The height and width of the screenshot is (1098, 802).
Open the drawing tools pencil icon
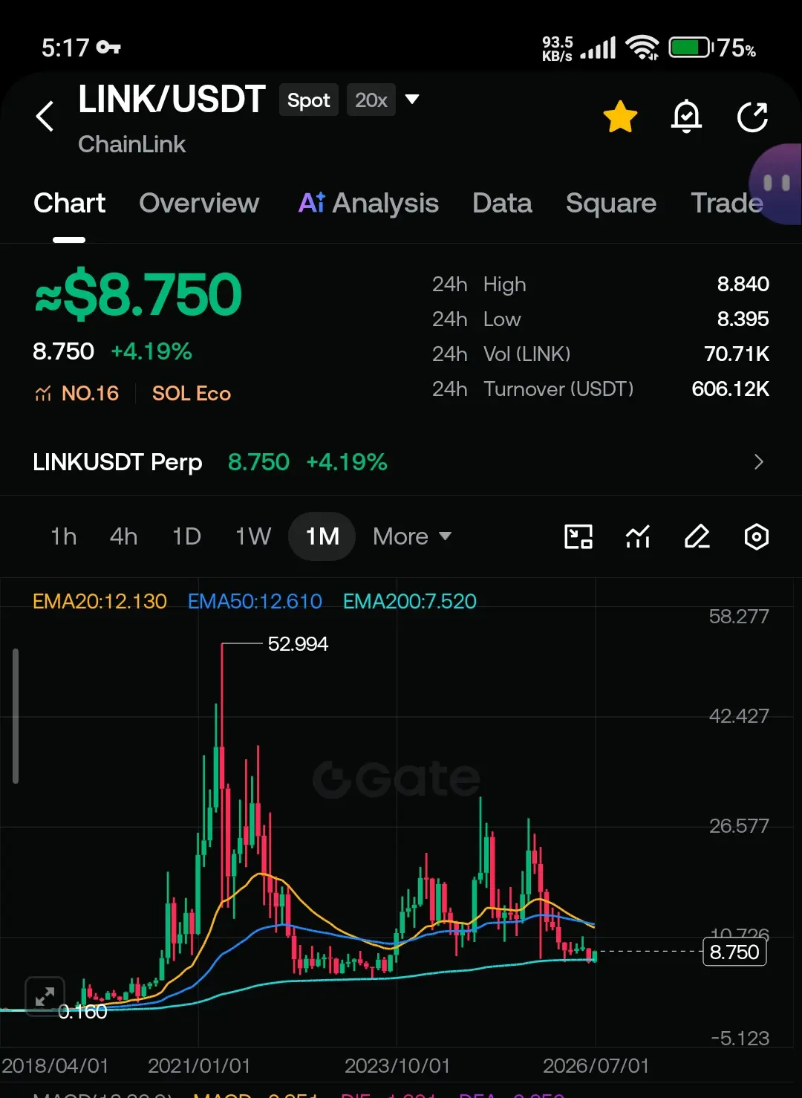pyautogui.click(x=697, y=536)
